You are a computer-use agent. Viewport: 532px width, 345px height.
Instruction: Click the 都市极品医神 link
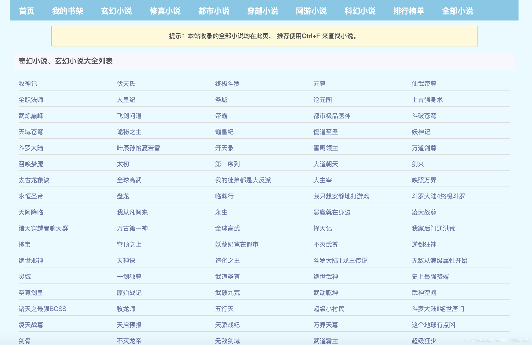coord(332,116)
